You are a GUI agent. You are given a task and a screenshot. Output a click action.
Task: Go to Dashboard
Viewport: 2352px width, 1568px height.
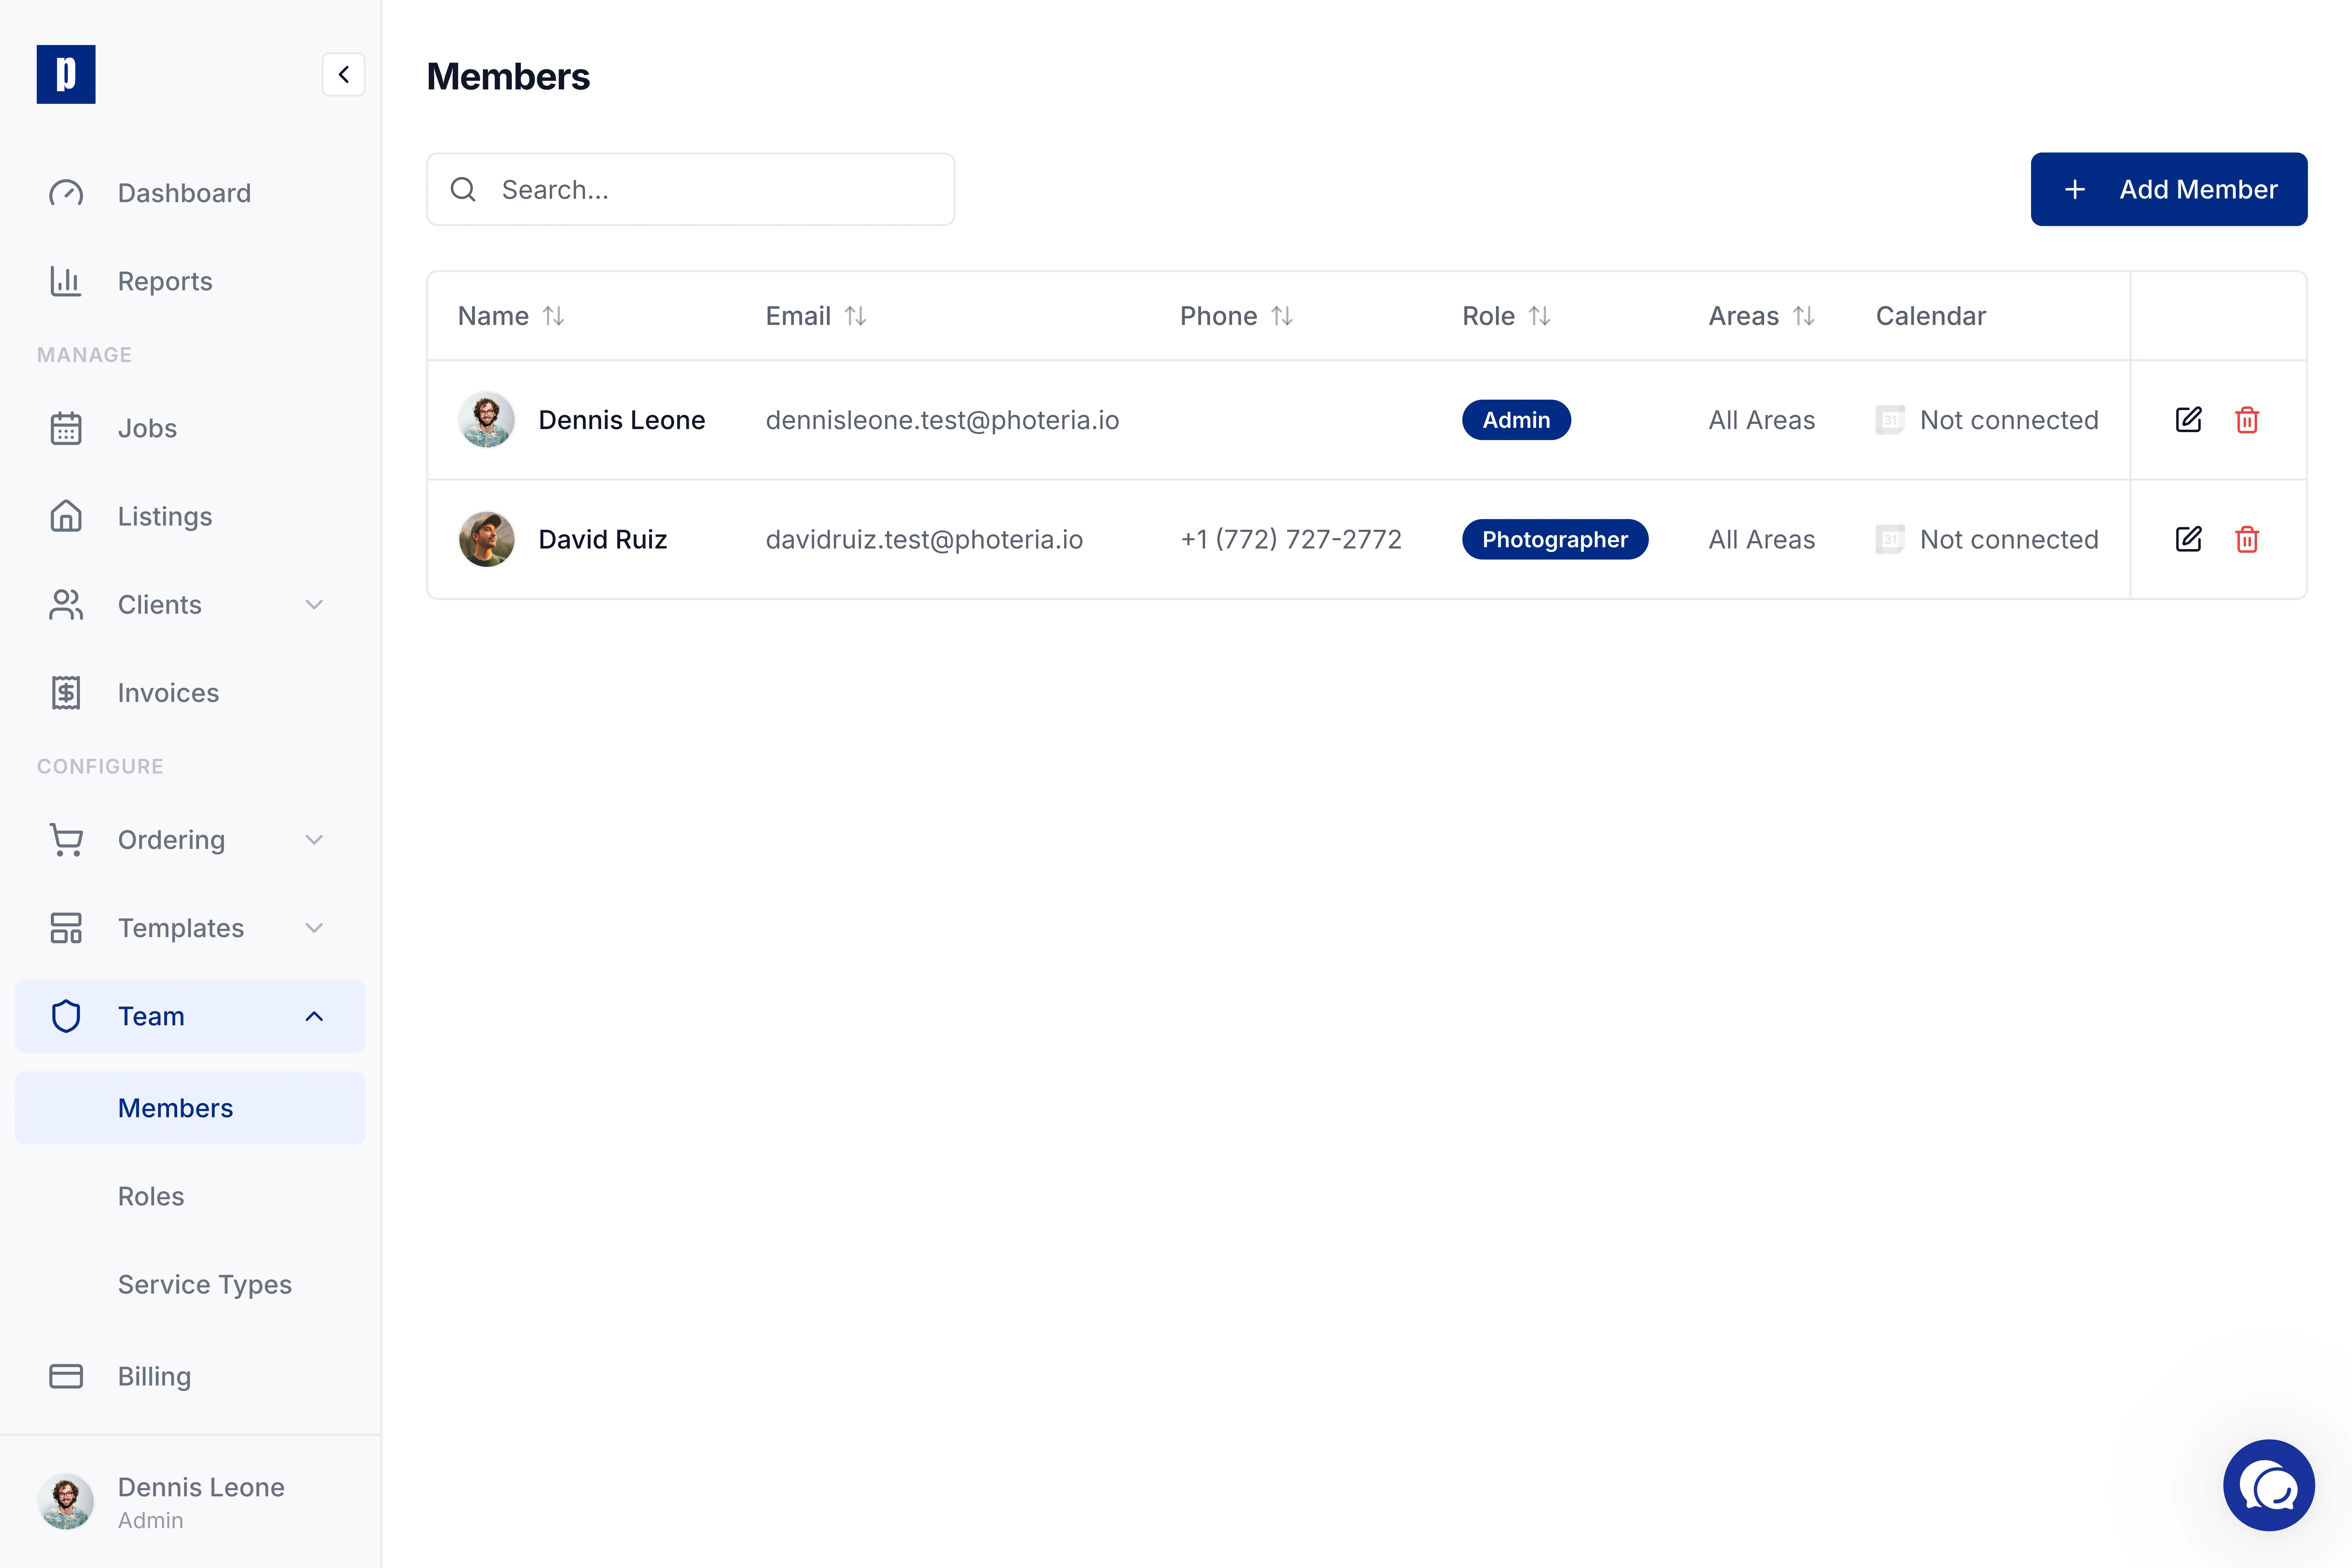click(x=190, y=193)
